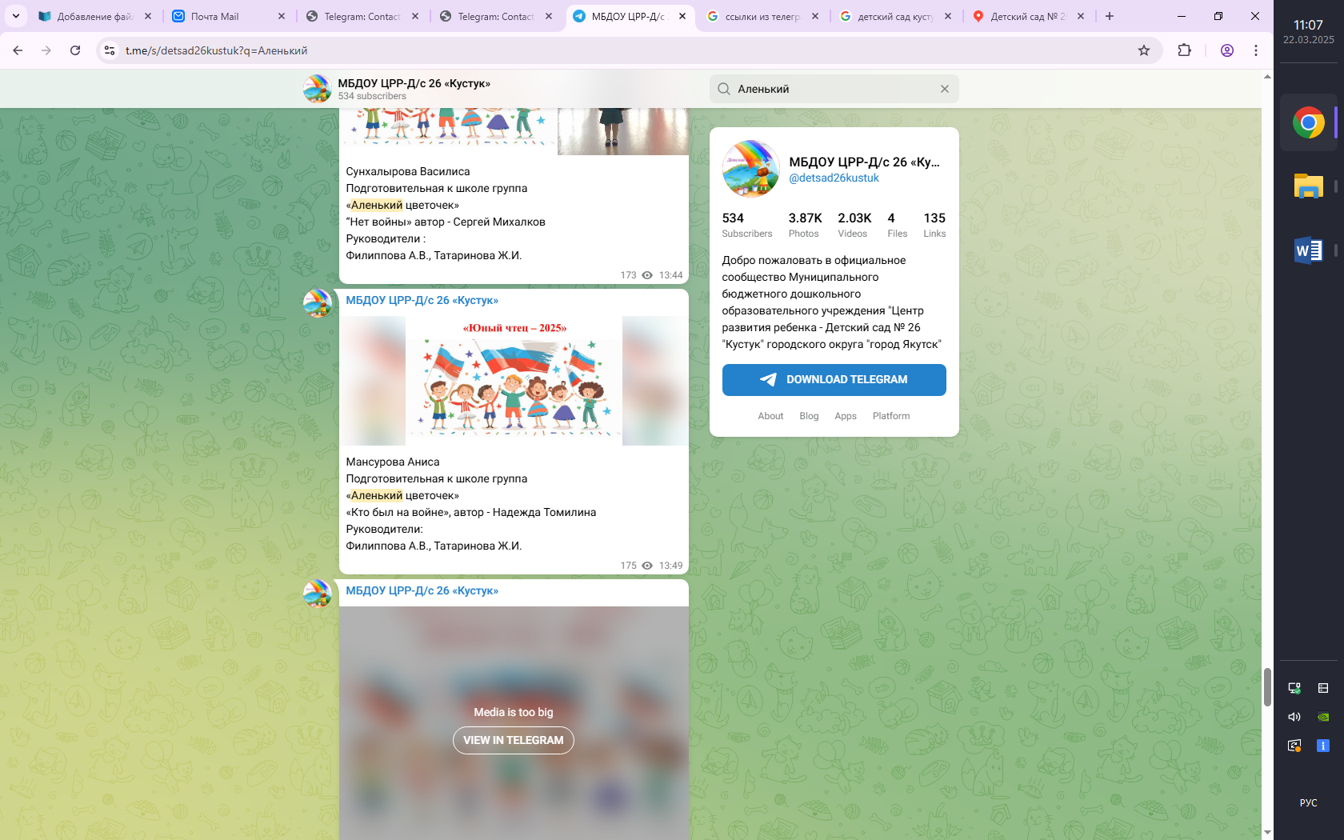Click the МБДОУ ЦРР-Д/с 26 «Кустук» header title
1344x840 pixels.
click(x=414, y=83)
